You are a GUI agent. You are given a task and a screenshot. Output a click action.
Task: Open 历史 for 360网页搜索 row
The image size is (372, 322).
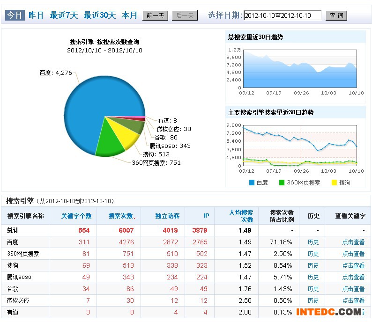click(x=313, y=254)
